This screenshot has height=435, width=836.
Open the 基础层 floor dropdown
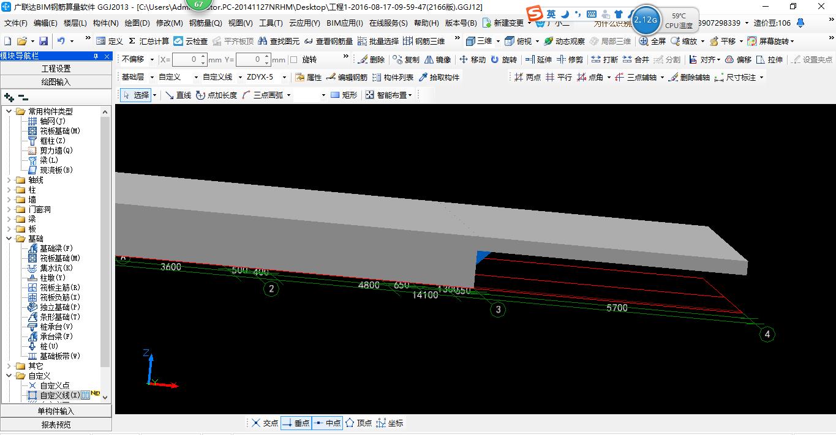pos(153,77)
